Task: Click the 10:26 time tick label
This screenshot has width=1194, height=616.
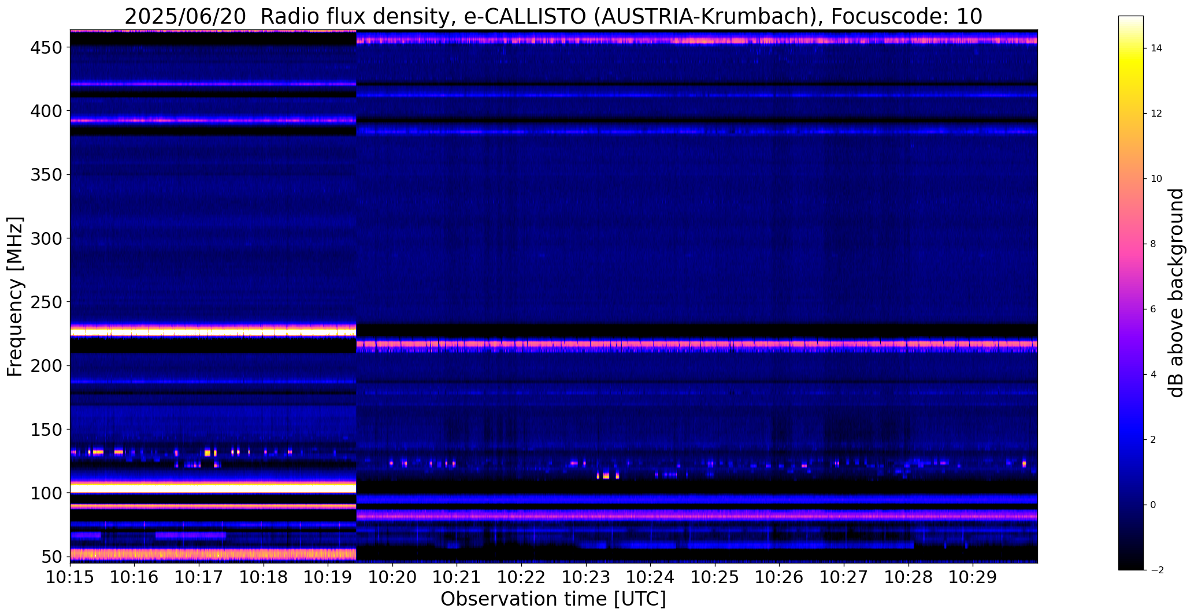Action: [779, 577]
